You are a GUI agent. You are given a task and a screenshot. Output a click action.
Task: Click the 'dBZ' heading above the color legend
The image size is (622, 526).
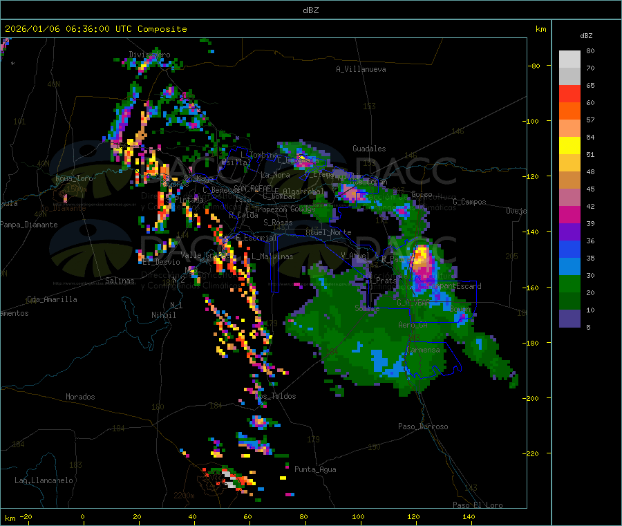pyautogui.click(x=586, y=36)
